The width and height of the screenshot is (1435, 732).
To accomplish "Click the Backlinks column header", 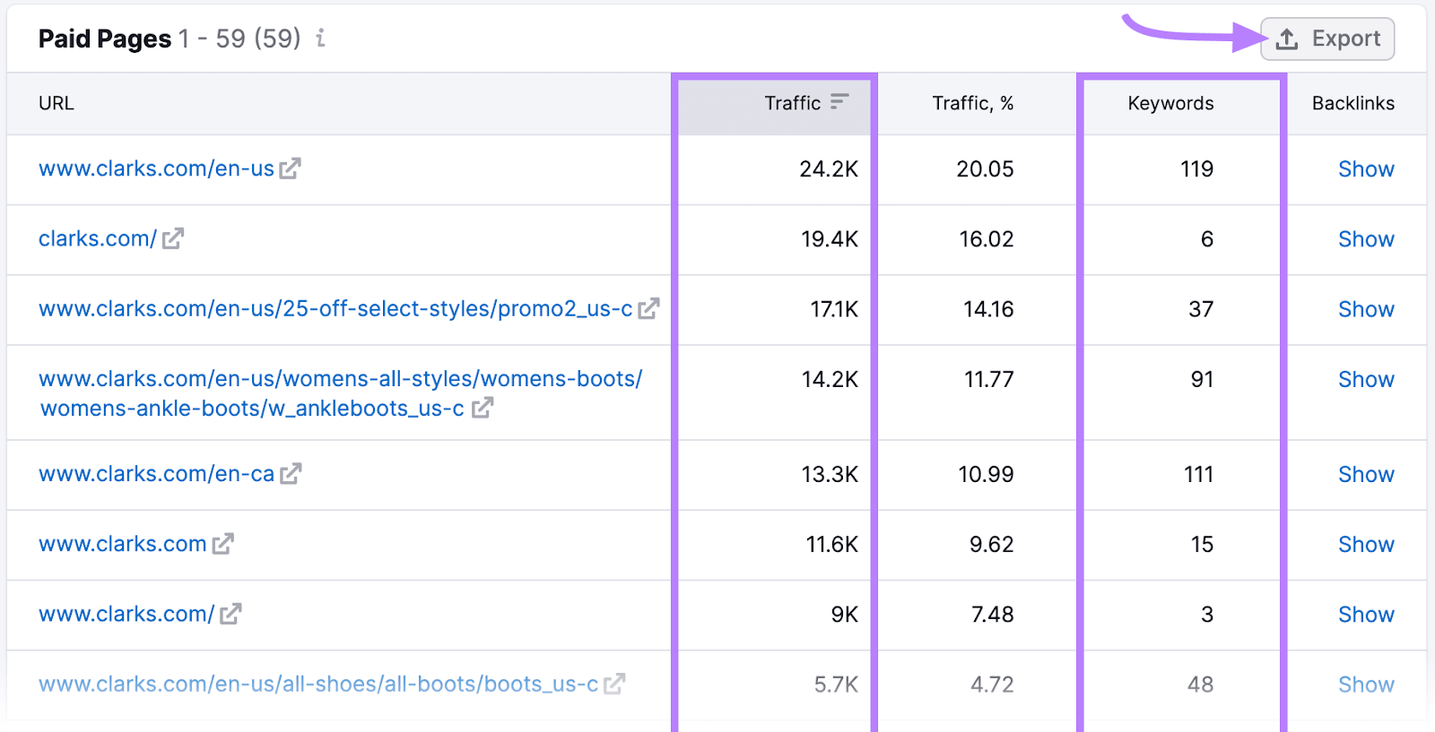I will [x=1352, y=103].
